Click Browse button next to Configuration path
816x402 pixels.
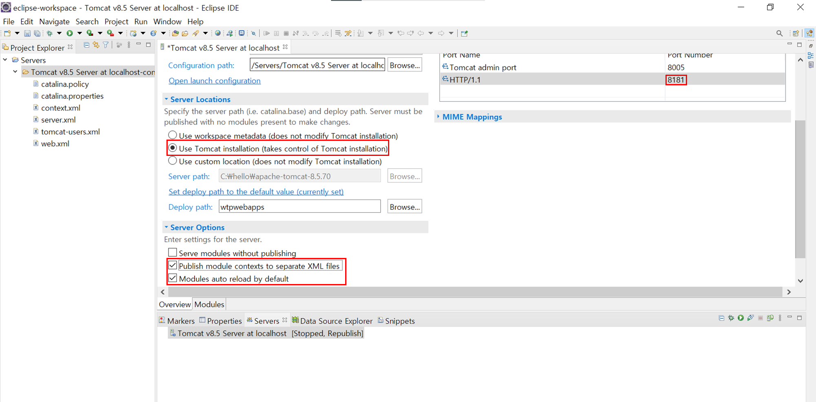pyautogui.click(x=404, y=65)
